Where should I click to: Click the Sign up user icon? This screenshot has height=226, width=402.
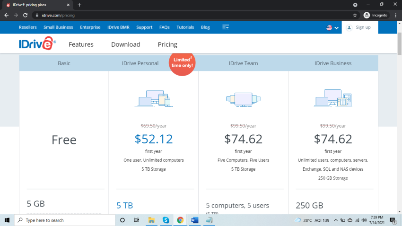(x=349, y=27)
